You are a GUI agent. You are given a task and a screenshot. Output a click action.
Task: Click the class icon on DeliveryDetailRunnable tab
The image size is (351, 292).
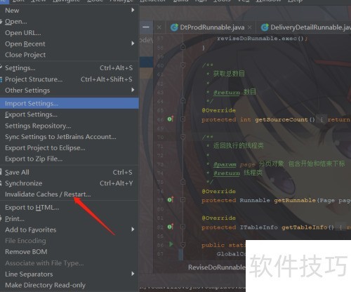point(265,27)
